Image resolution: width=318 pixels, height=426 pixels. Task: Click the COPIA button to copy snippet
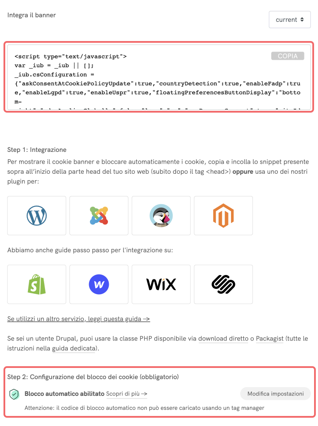287,56
